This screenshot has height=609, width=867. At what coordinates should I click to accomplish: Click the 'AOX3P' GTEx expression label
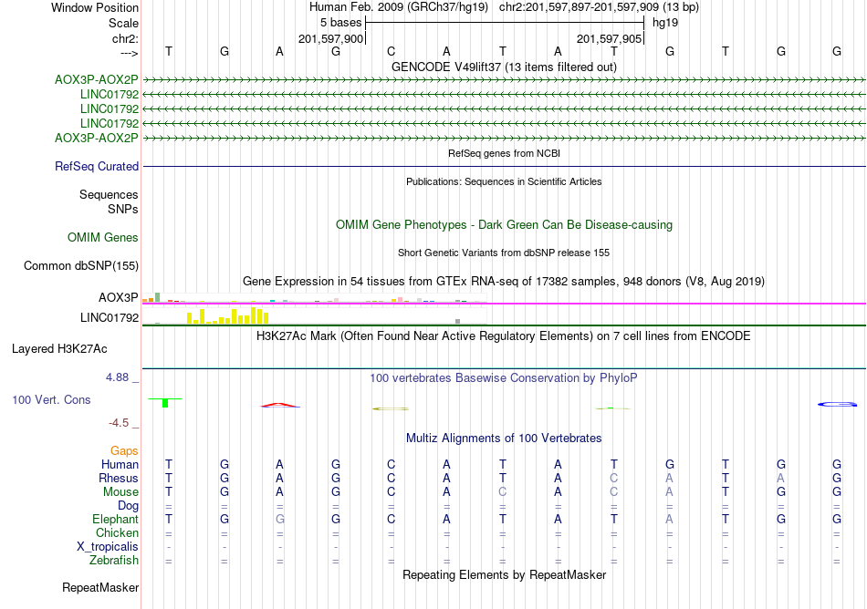119,297
